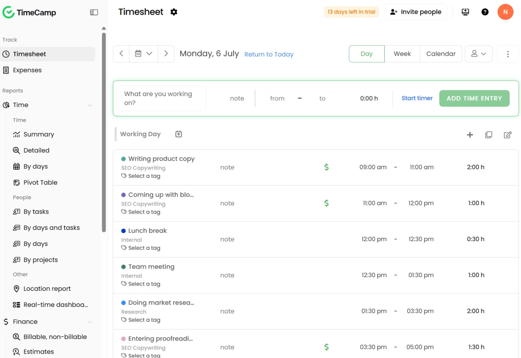Click ADD TIME ENTRY button
This screenshot has height=358, width=521.
(474, 99)
